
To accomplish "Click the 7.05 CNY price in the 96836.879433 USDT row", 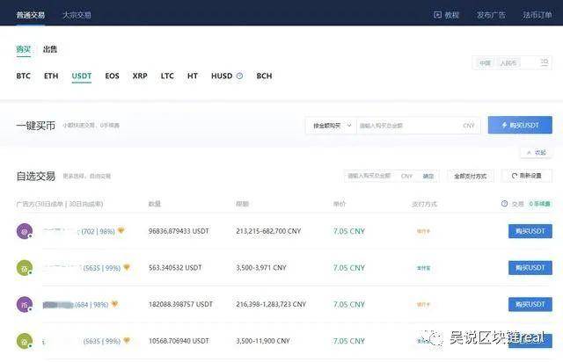I will [x=349, y=231].
